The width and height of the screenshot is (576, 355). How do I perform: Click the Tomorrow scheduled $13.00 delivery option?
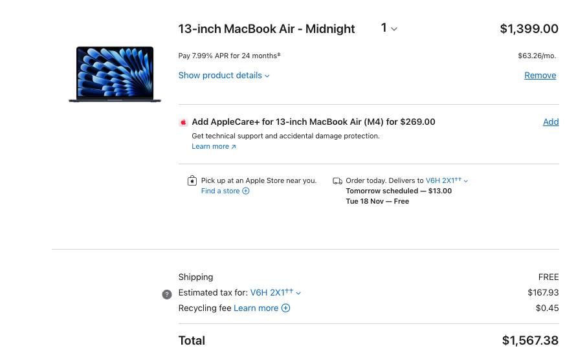pos(399,191)
